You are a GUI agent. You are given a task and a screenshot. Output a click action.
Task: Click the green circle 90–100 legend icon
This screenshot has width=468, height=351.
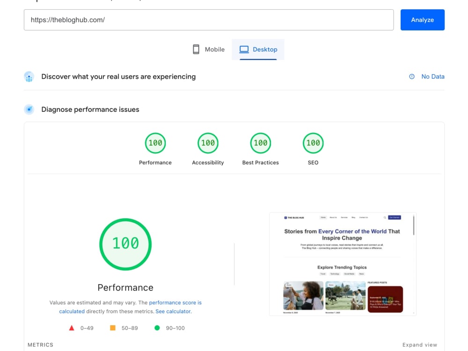coord(157,328)
